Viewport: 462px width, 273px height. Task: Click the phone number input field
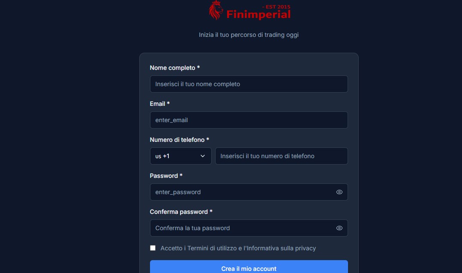coord(281,156)
